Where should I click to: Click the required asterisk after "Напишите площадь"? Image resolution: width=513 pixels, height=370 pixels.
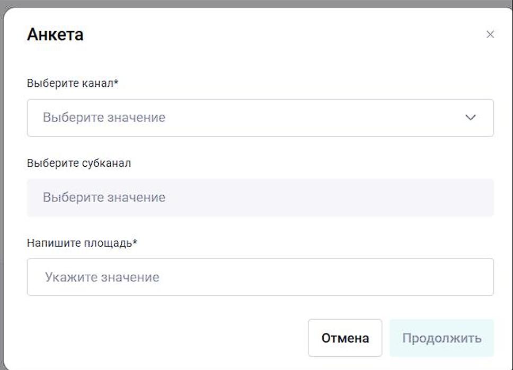click(x=135, y=242)
